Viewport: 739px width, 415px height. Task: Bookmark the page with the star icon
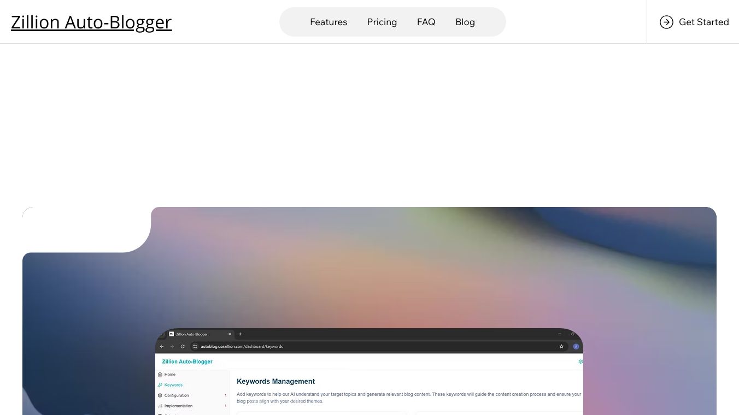click(x=561, y=346)
